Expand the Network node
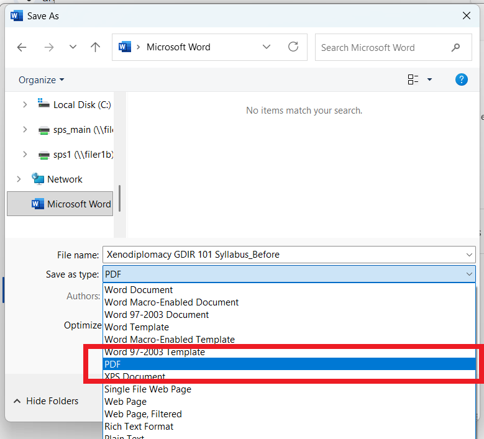 click(19, 179)
